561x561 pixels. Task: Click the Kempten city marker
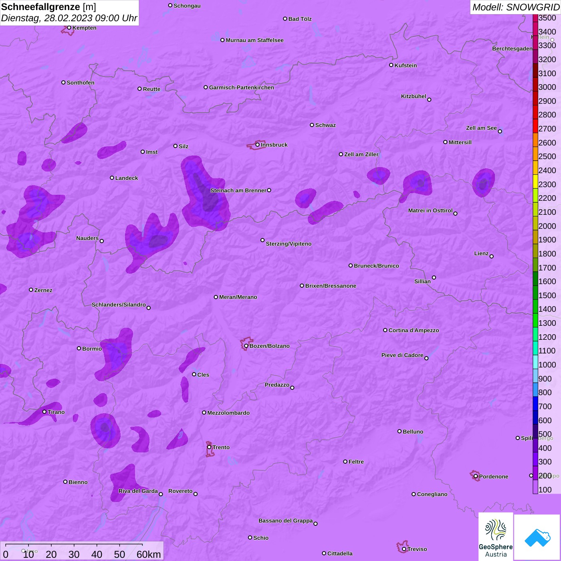tap(69, 28)
